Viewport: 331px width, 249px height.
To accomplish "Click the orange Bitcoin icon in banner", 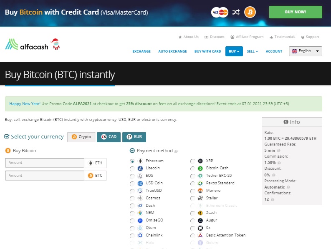I will coord(250,12).
